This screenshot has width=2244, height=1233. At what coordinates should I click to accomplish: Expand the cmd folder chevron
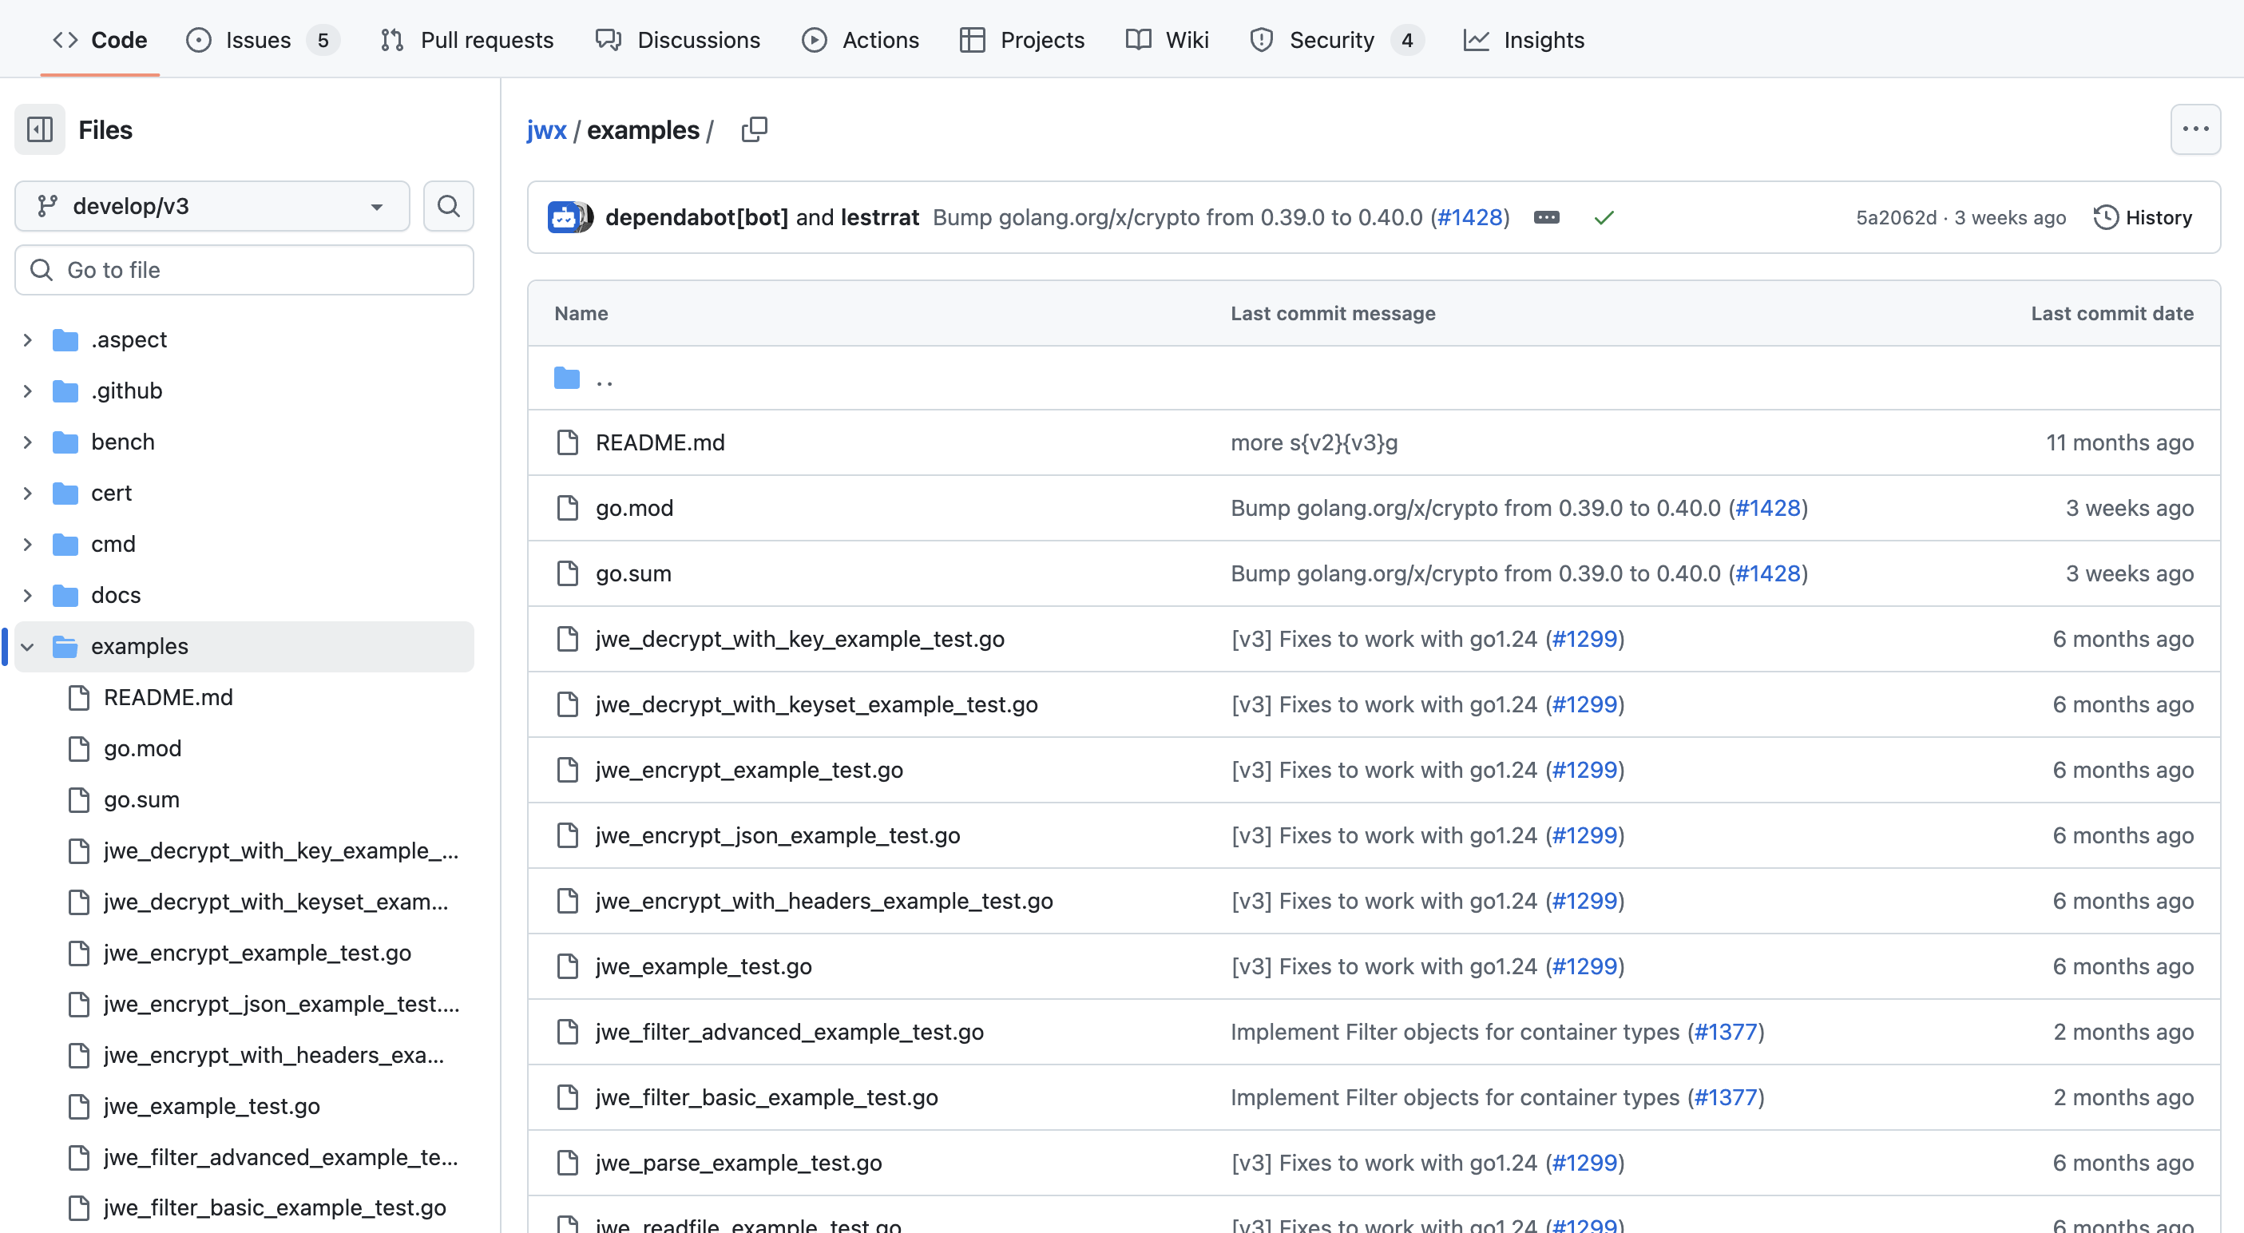tap(27, 545)
